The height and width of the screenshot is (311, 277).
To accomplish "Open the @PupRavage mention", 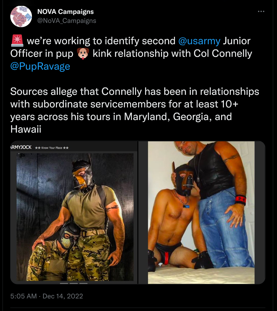I will [40, 66].
